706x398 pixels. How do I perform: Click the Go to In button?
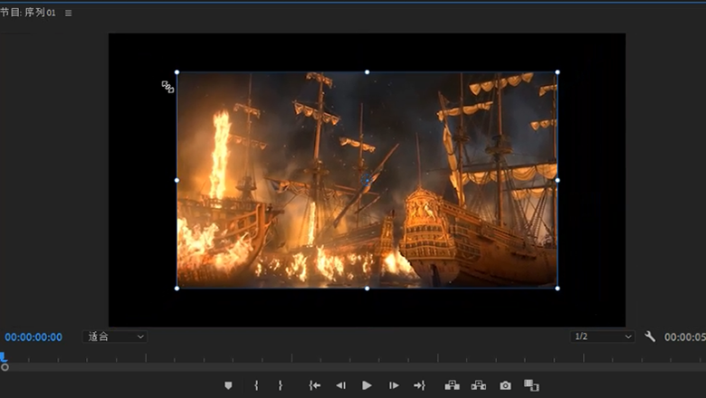[x=315, y=385]
